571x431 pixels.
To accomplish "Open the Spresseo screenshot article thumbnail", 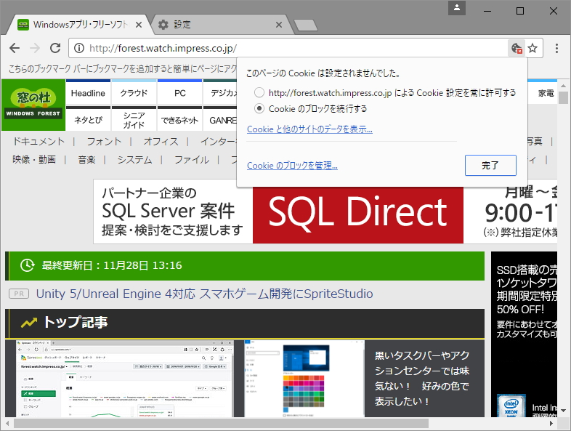I will (x=124, y=379).
